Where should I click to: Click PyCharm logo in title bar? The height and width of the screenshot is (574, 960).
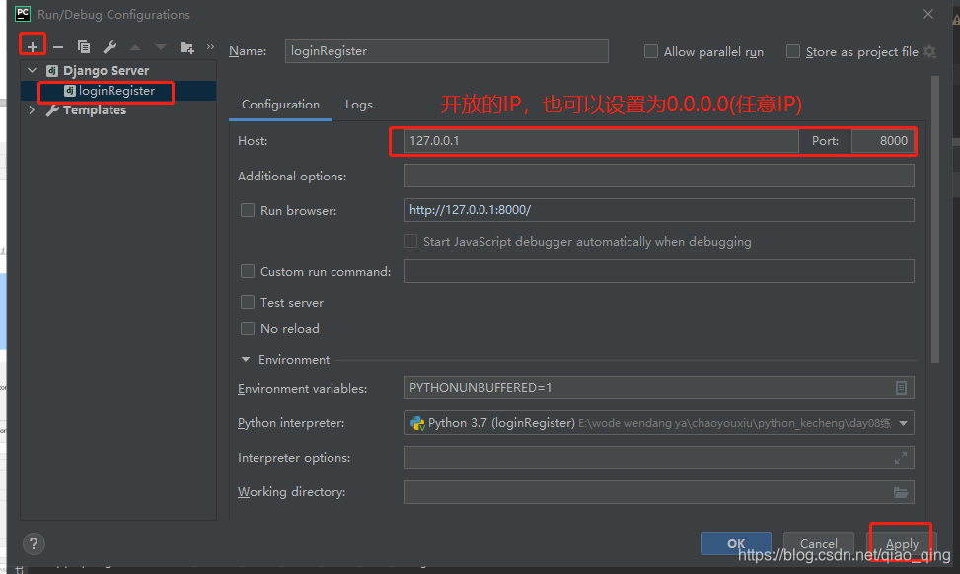point(23,14)
